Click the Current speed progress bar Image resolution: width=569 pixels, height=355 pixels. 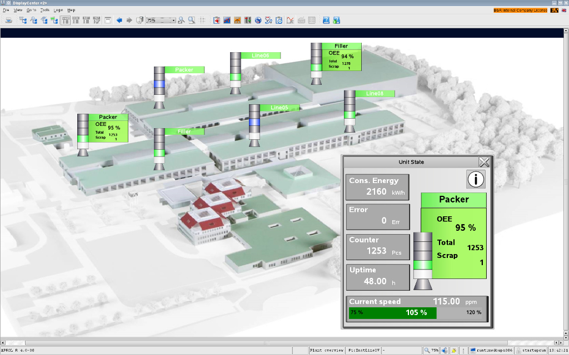coord(392,313)
